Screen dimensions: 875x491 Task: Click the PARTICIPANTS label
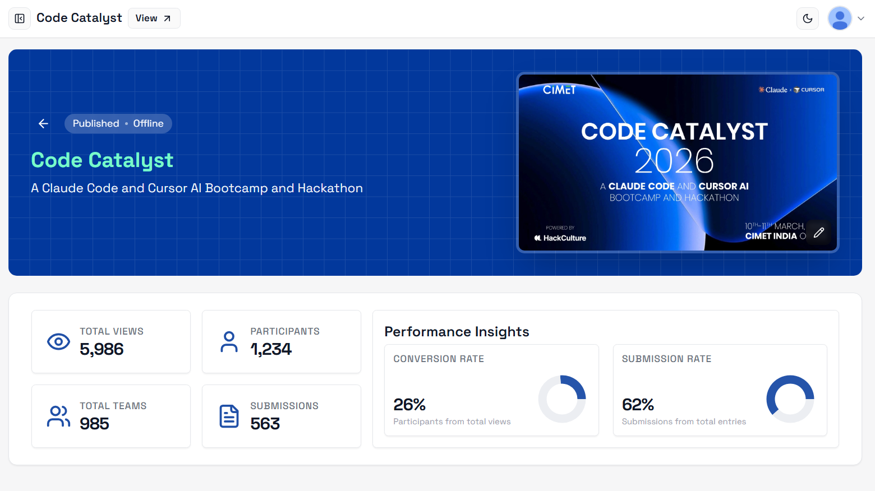tap(285, 331)
